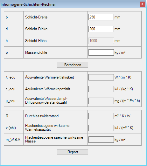Click the 'mg / (m * Pa * h)' unit

coord(127,101)
